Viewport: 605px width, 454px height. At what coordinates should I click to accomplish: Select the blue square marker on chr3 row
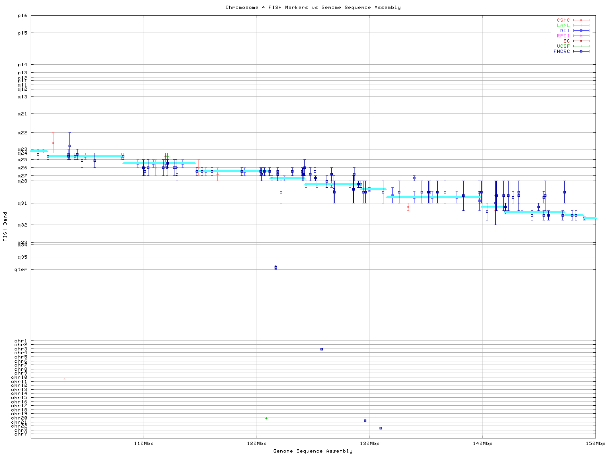(321, 349)
